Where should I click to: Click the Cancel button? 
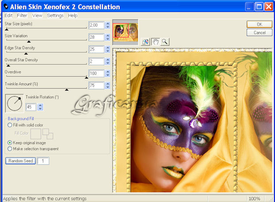click(260, 32)
